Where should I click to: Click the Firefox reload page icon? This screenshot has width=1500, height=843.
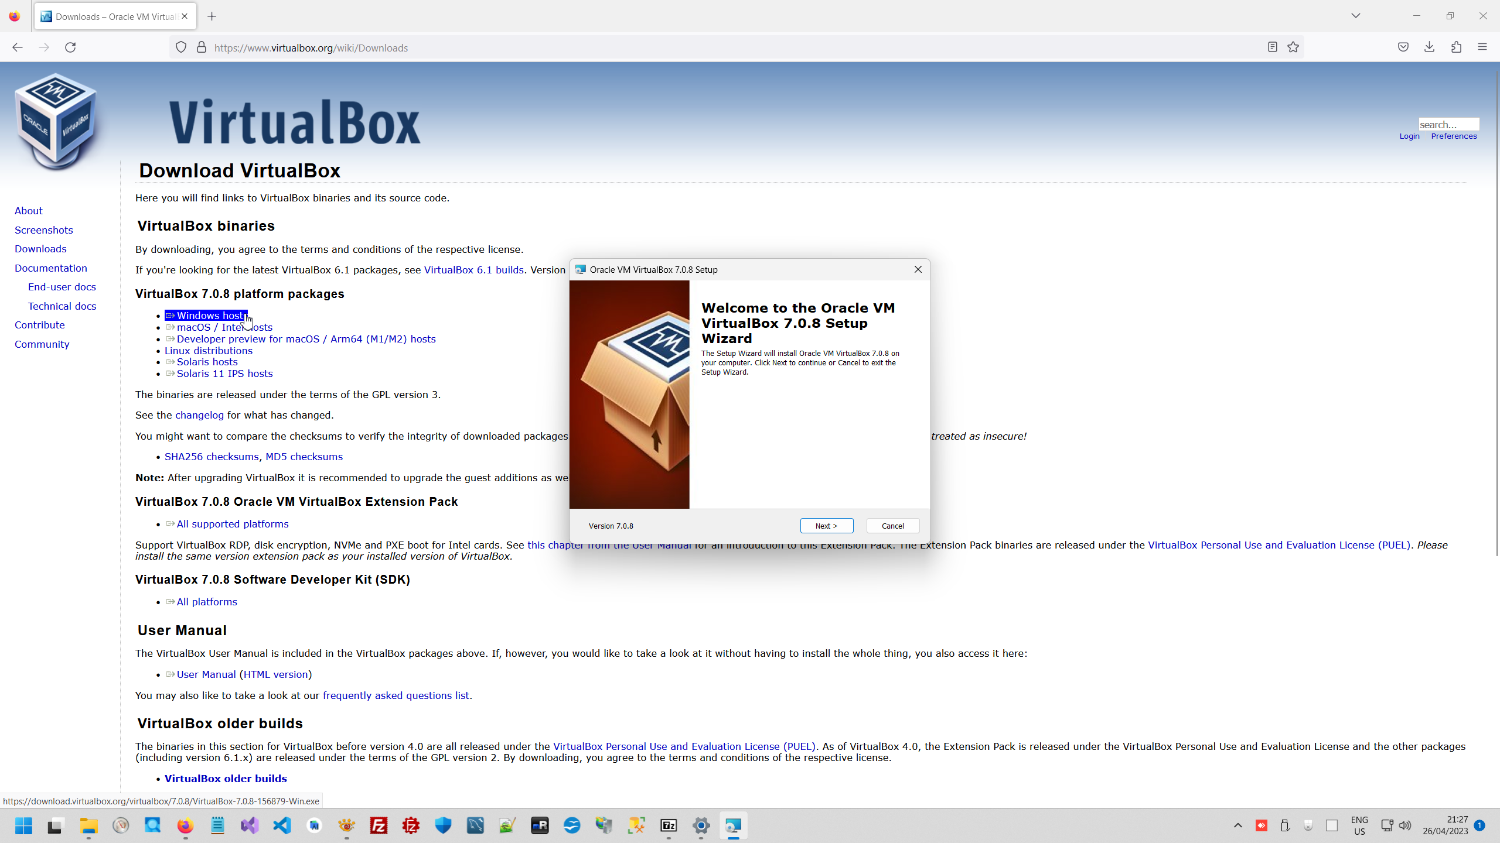point(70,47)
